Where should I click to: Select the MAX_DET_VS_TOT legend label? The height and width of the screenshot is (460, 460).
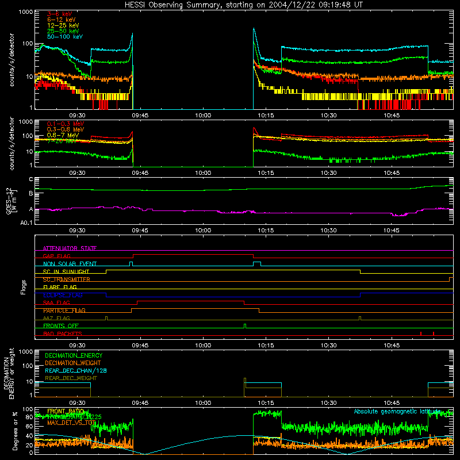click(71, 423)
